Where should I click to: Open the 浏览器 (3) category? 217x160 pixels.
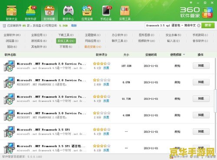click(x=12, y=41)
